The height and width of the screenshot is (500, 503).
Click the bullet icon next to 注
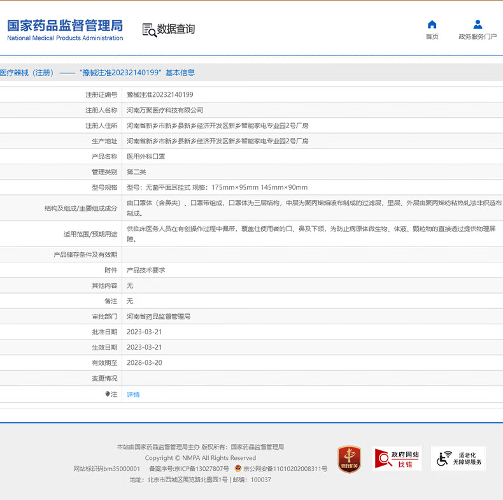[x=108, y=394]
